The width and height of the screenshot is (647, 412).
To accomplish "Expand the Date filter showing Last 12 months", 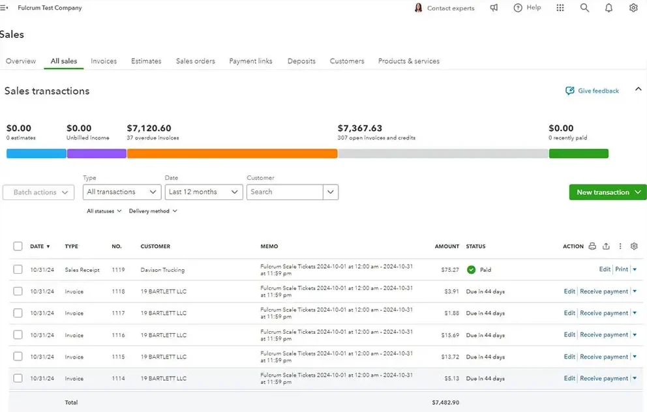I will coord(203,192).
